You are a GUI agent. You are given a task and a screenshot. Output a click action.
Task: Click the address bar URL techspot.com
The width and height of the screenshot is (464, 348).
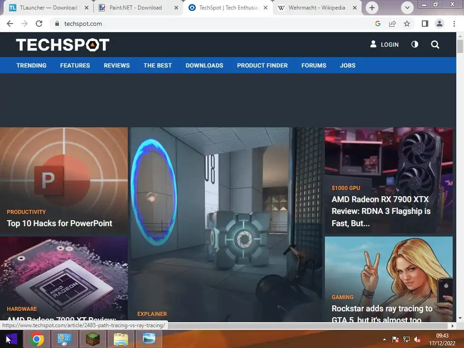[x=83, y=24]
